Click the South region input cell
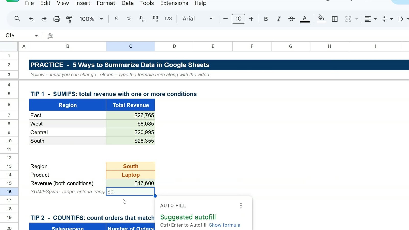Image resolution: width=409 pixels, height=230 pixels. click(131, 166)
